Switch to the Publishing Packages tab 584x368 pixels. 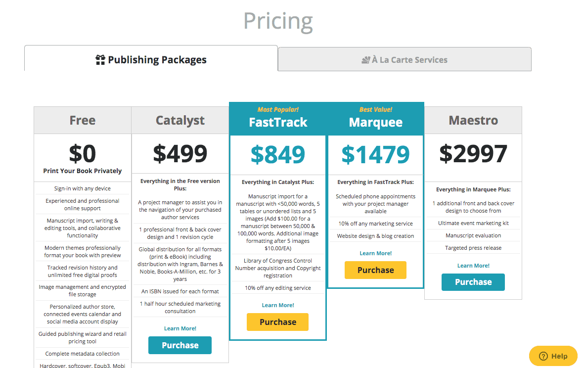pos(151,60)
